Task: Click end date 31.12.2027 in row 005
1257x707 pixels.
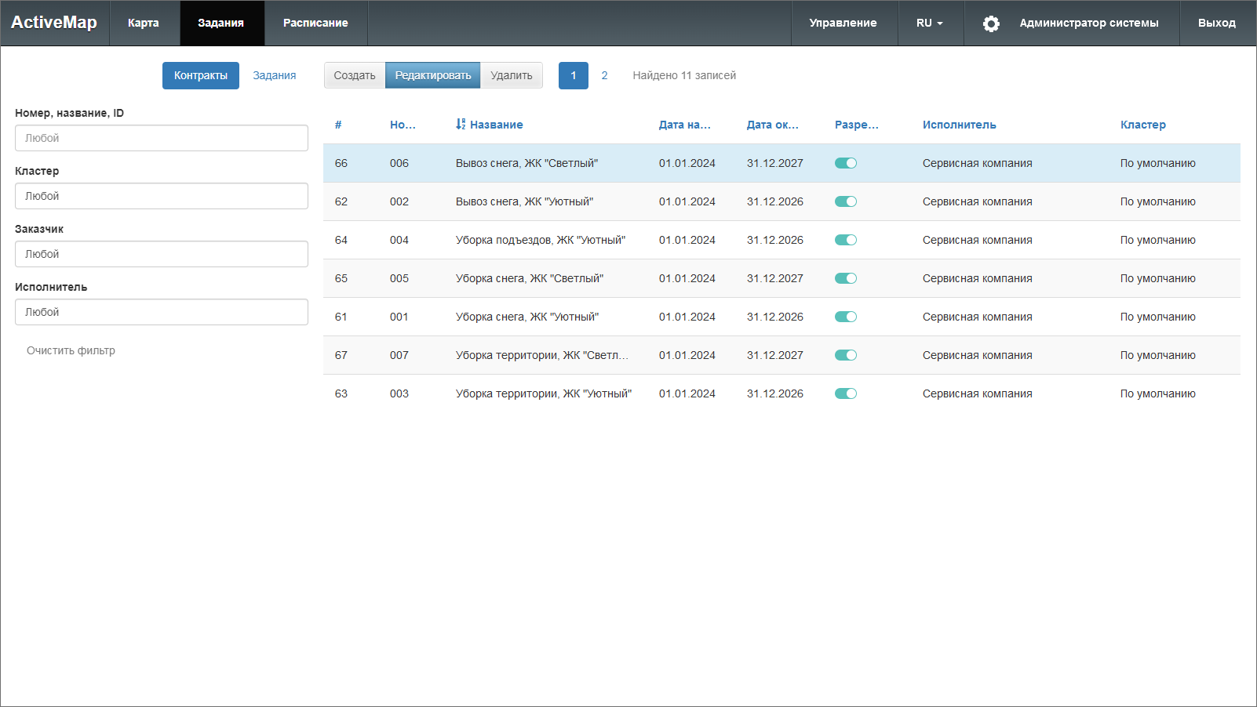Action: coord(775,278)
